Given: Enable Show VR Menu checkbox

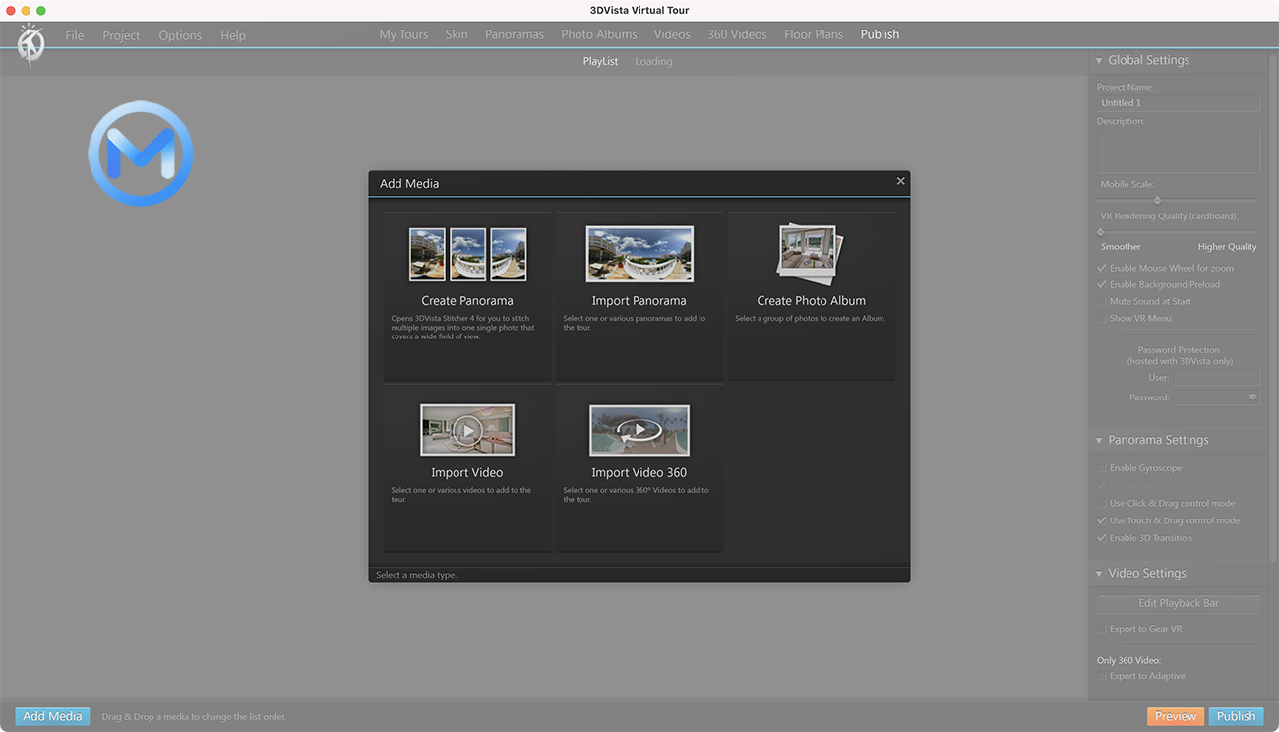Looking at the screenshot, I should click(1102, 318).
